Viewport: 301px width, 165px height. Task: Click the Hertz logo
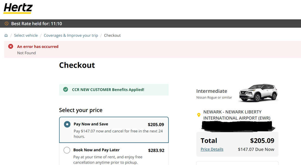point(17,8)
